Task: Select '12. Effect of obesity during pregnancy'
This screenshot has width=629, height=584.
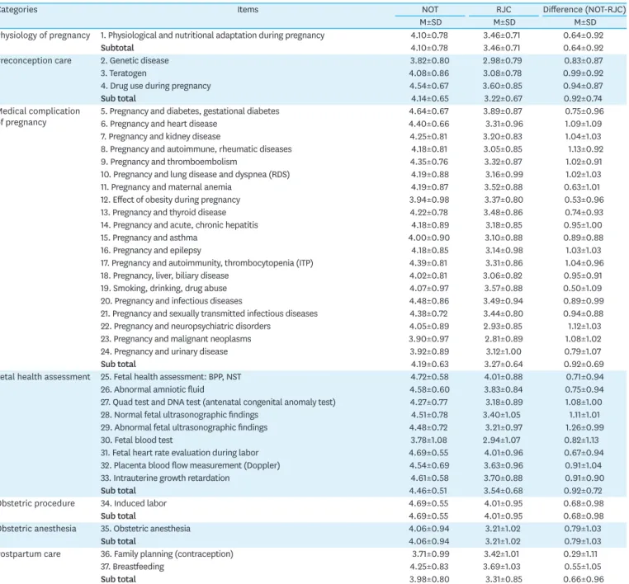Action: [171, 200]
